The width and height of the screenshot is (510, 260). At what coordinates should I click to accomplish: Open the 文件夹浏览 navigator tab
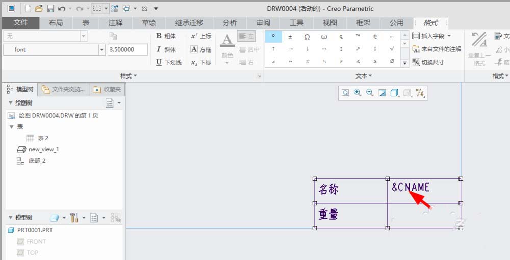point(63,89)
